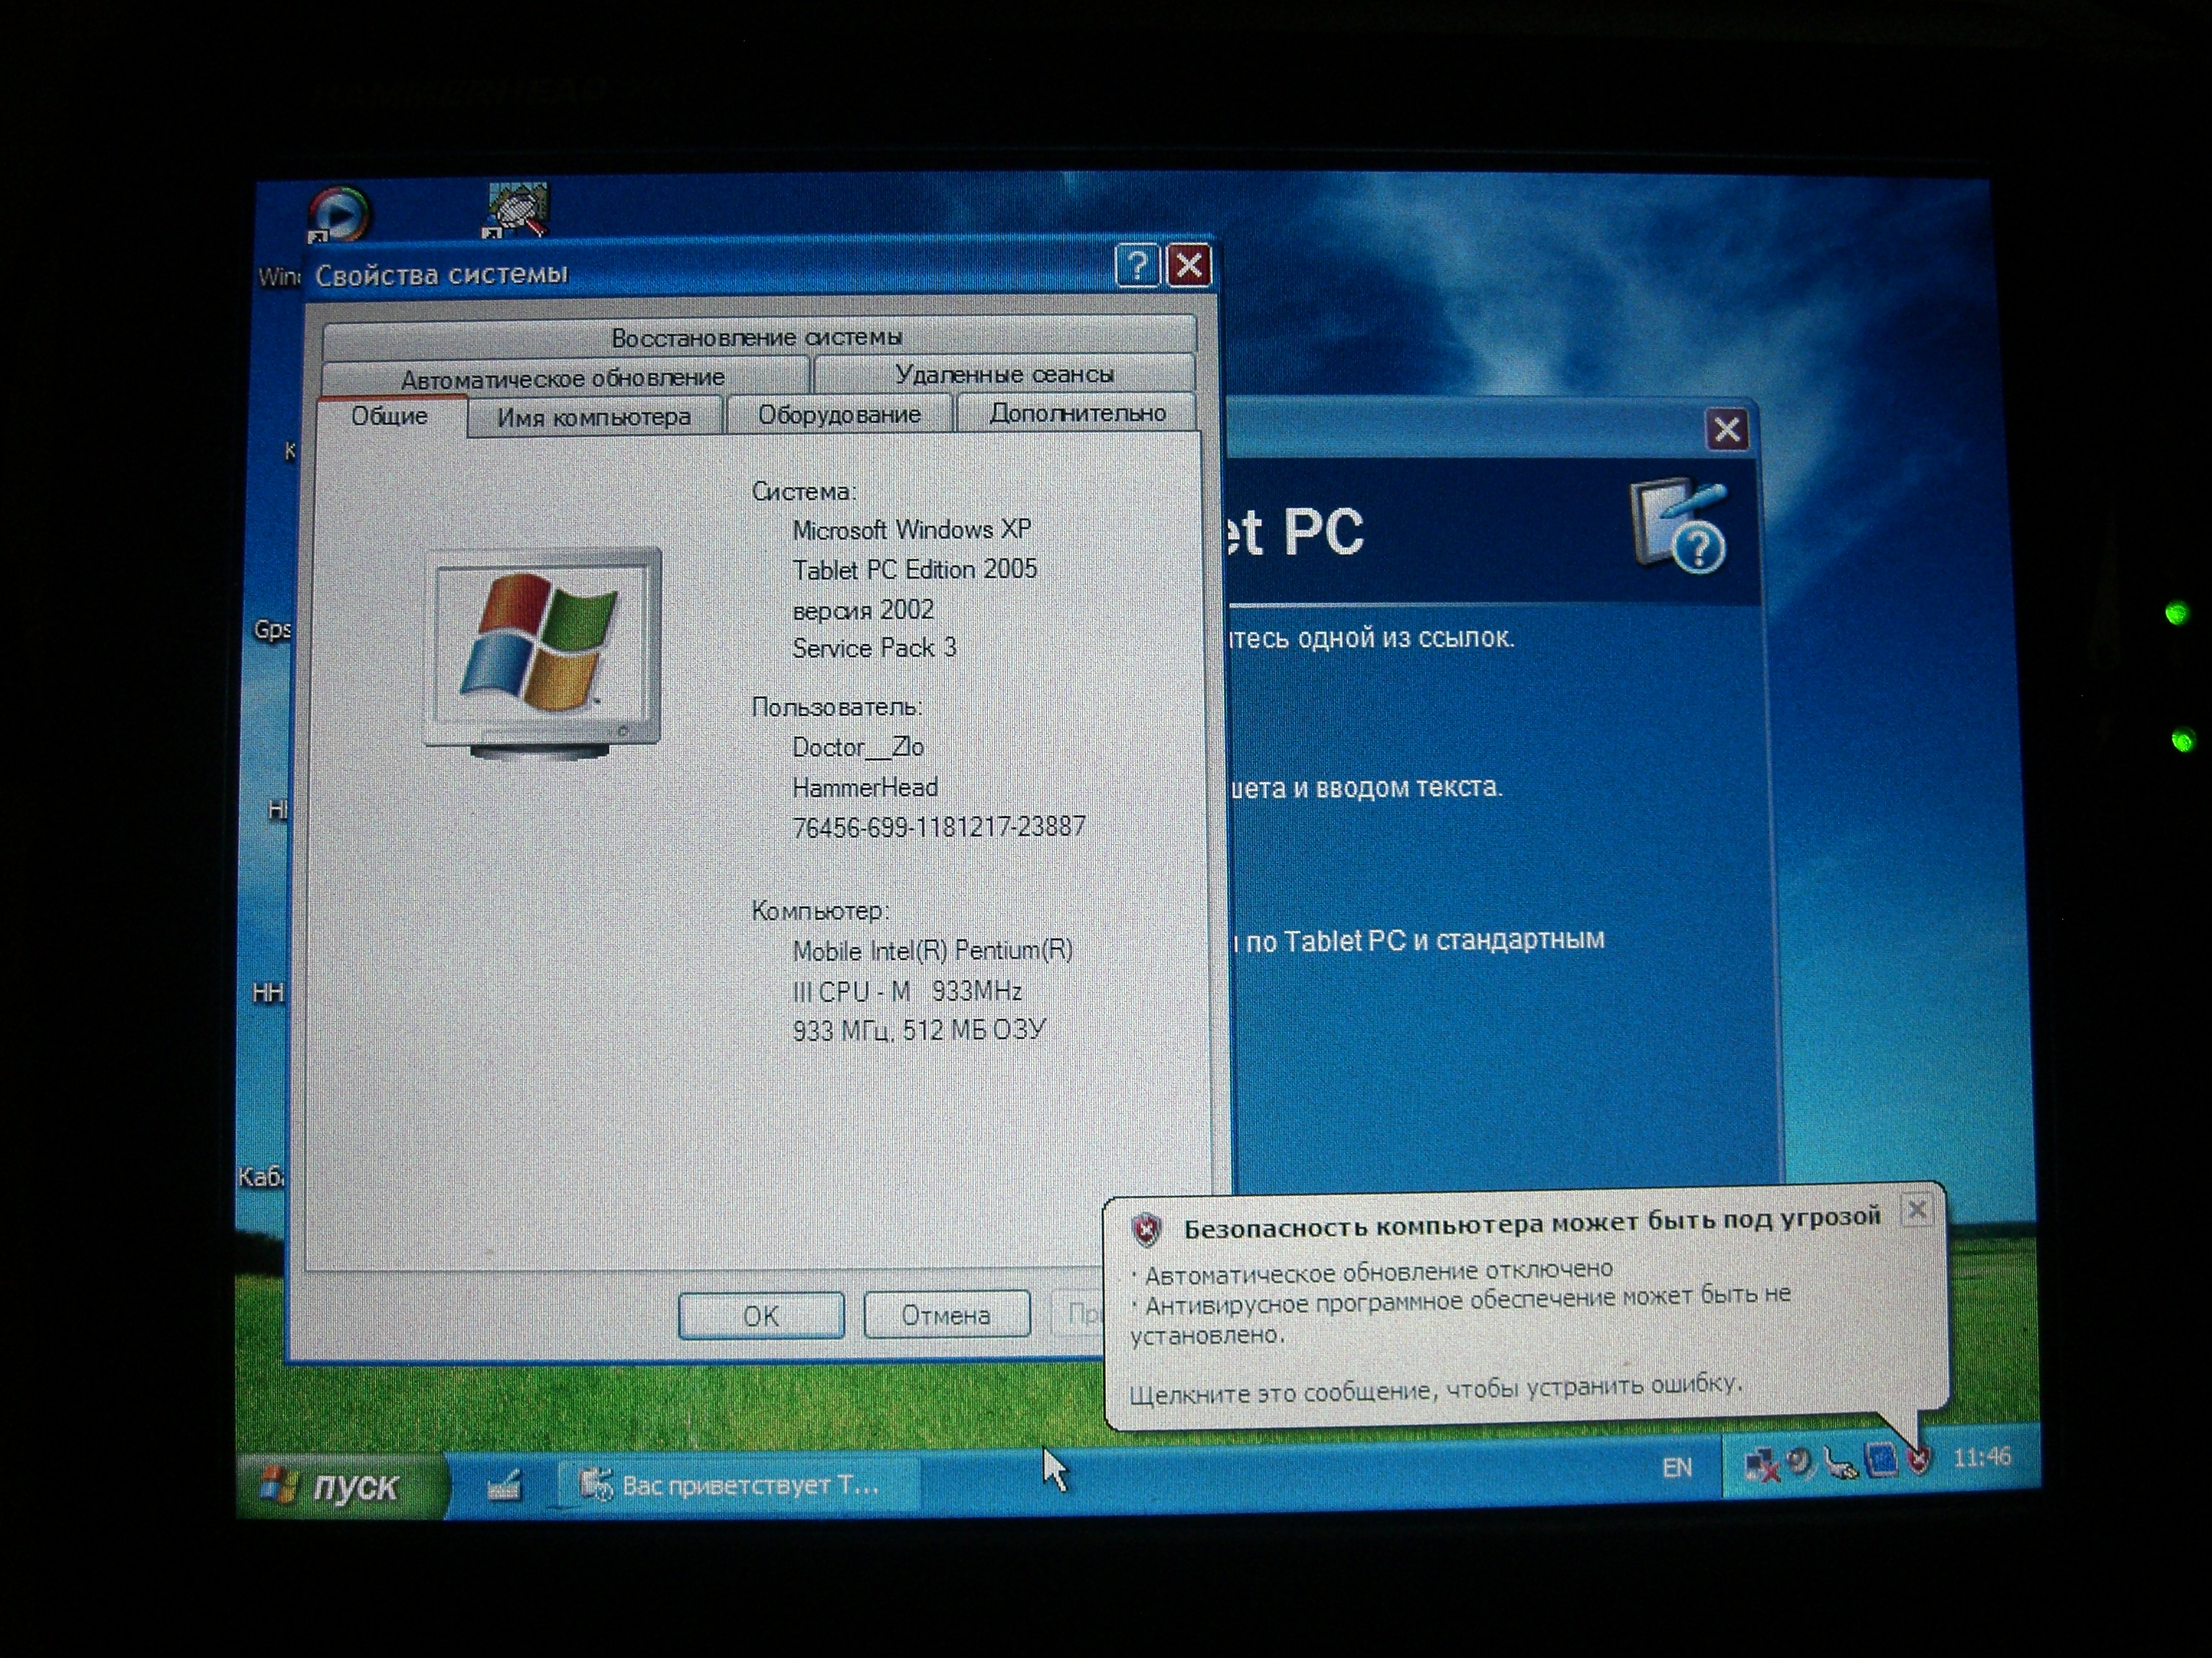Open the Оборудование tab
Image resolution: width=2212 pixels, height=1658 pixels.
[x=839, y=414]
